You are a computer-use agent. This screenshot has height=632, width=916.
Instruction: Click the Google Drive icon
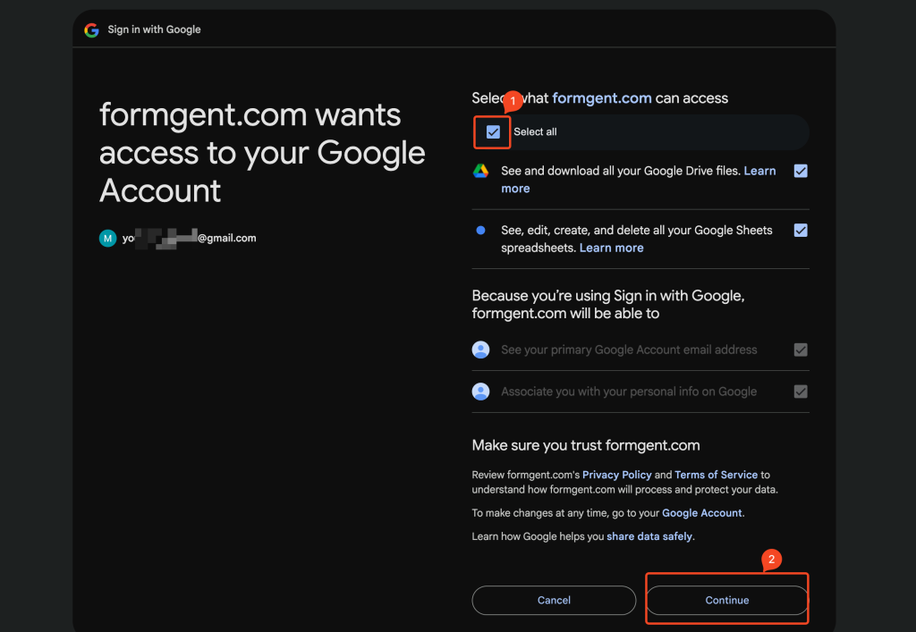(480, 171)
